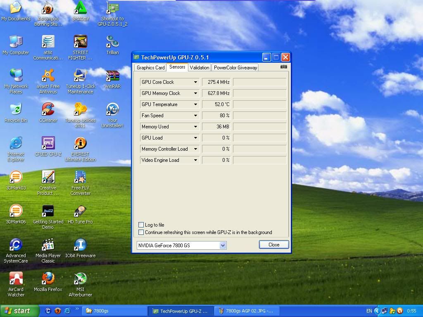Select the AirCard Watcher desktop shortcut

click(x=16, y=285)
